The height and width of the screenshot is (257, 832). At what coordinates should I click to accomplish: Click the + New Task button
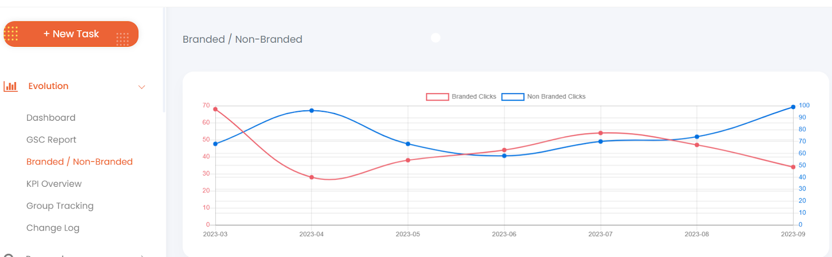click(71, 34)
